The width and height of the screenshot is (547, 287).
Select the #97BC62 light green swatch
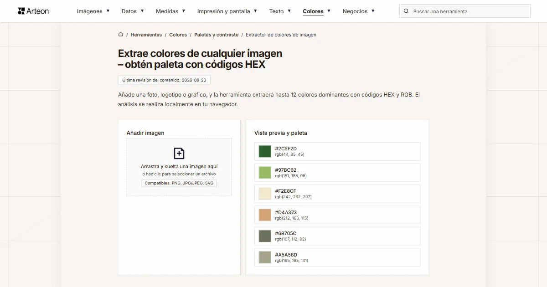pos(265,173)
